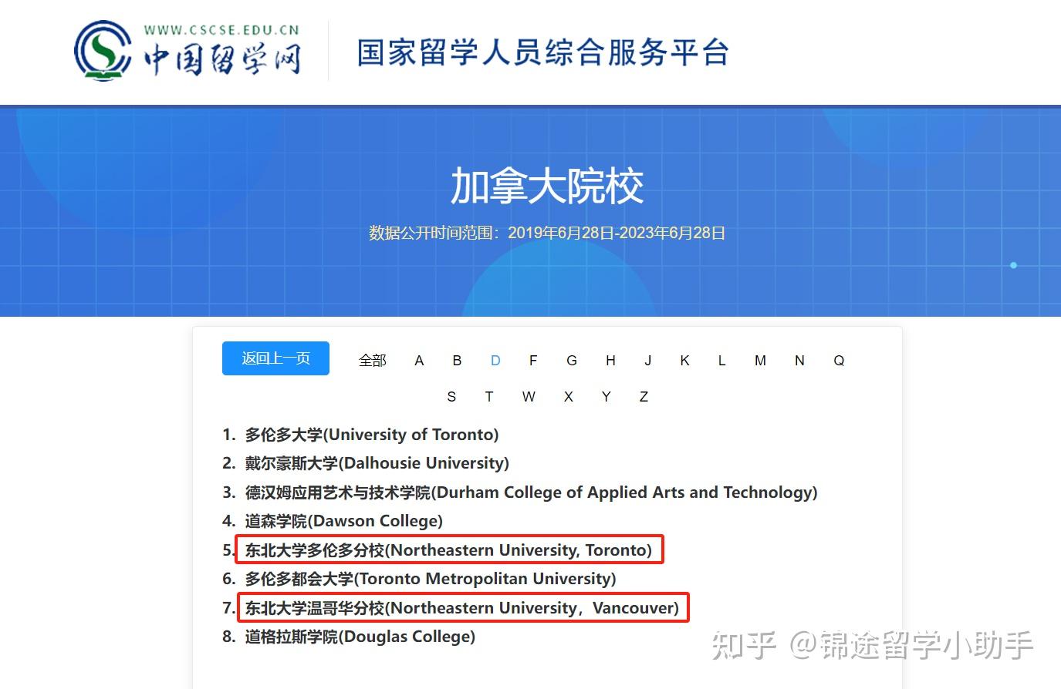Select the 全部 filter to show all schools
Image resolution: width=1061 pixels, height=689 pixels.
pos(372,360)
